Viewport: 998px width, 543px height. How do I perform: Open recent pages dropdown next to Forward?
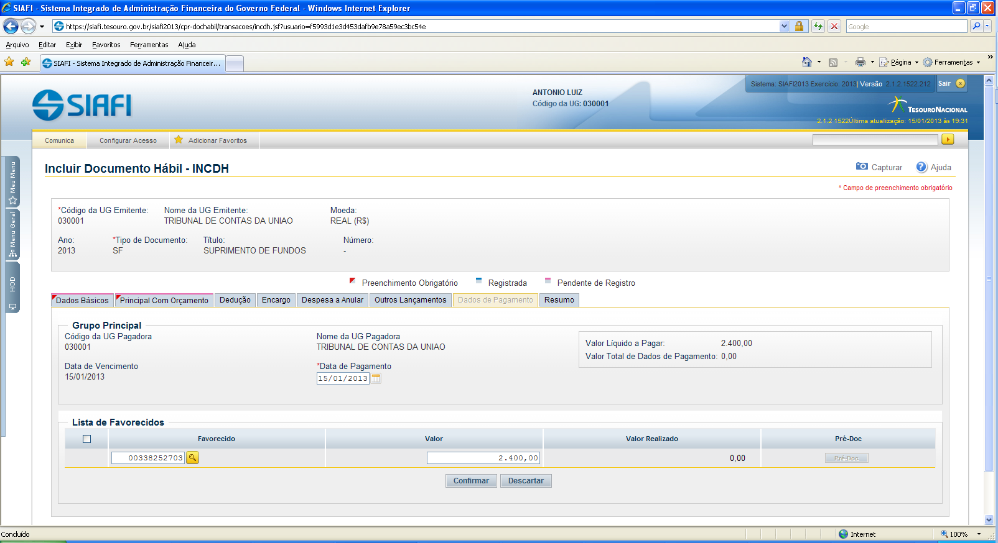[42, 27]
